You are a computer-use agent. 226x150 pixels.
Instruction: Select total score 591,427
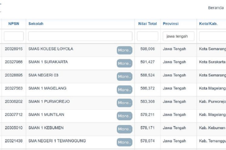tap(148, 62)
